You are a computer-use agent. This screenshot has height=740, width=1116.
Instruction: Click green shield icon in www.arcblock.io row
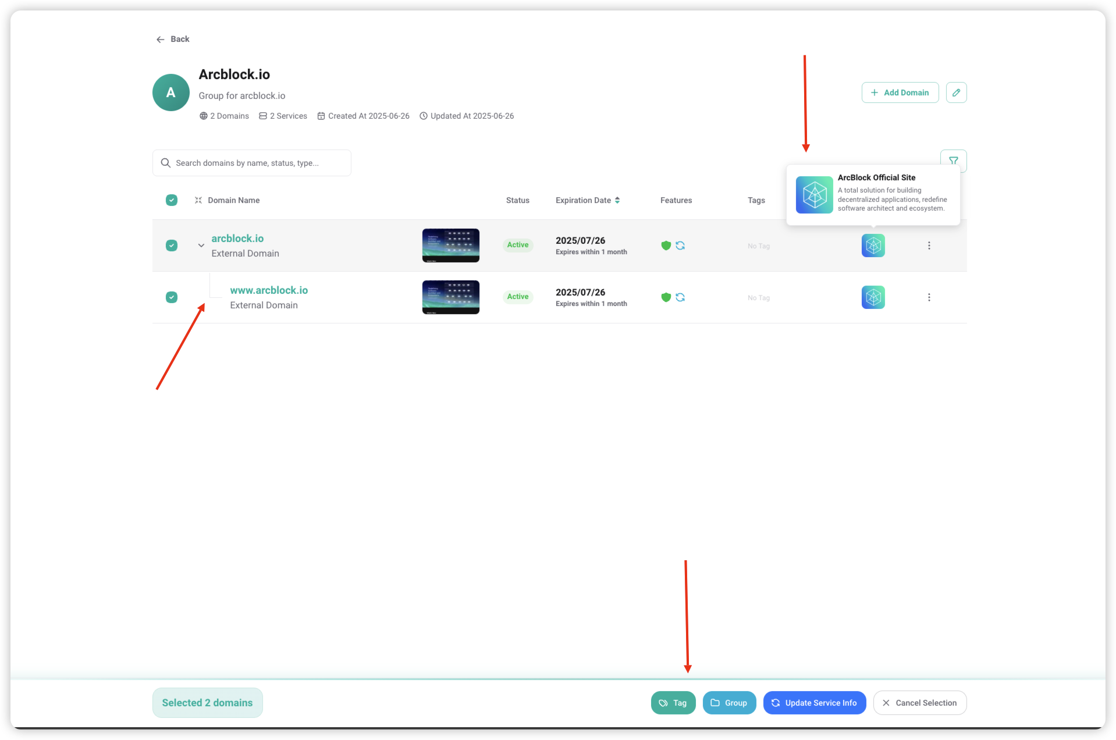pos(666,297)
